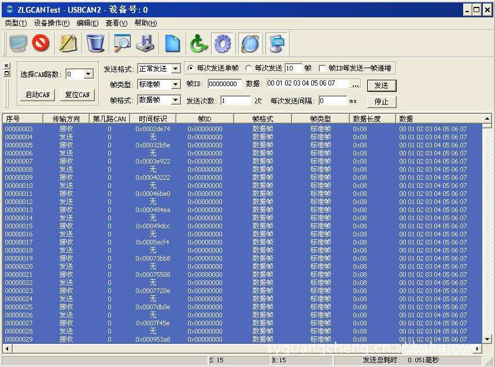Click vertical scrollbar up arrow
Viewport: 495px width, 367px height.
click(x=487, y=118)
